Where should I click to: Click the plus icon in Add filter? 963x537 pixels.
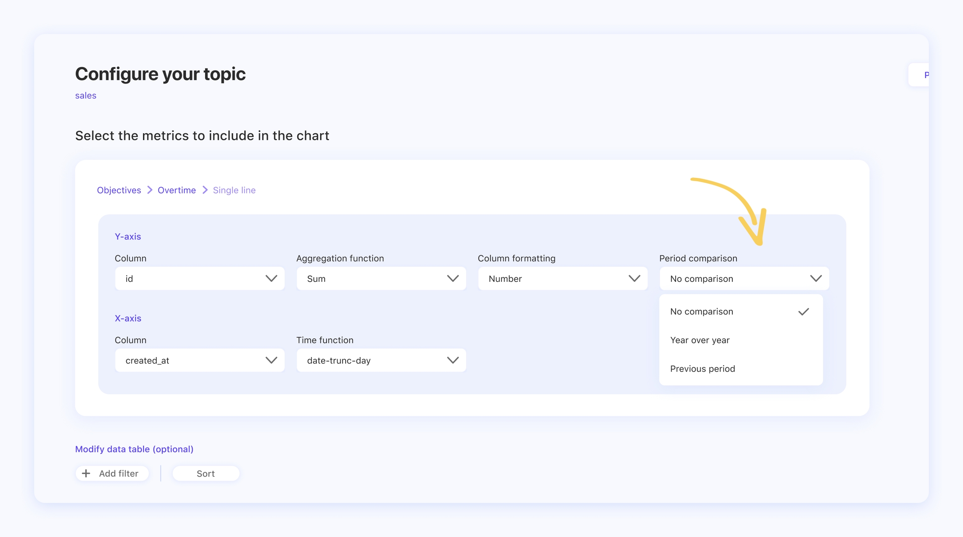(x=86, y=473)
